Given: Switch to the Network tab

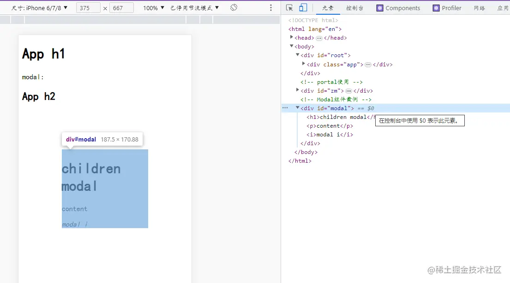Looking at the screenshot, I should click(x=480, y=8).
